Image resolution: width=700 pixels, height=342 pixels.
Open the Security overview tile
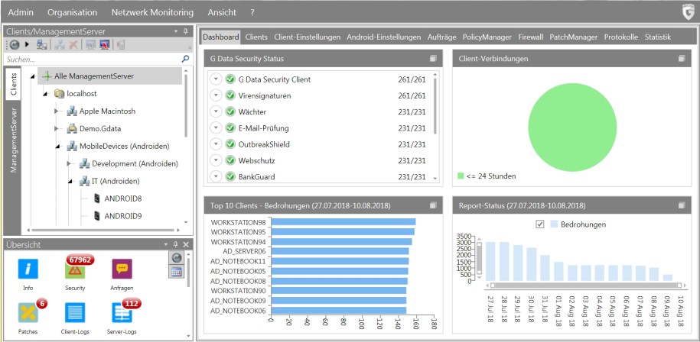tap(74, 269)
